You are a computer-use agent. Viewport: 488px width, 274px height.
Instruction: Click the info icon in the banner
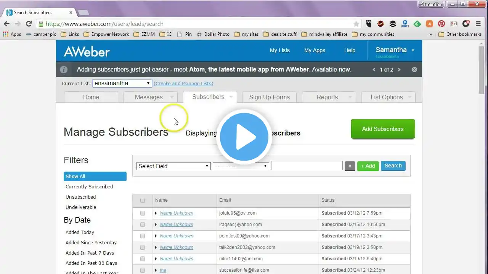point(64,70)
